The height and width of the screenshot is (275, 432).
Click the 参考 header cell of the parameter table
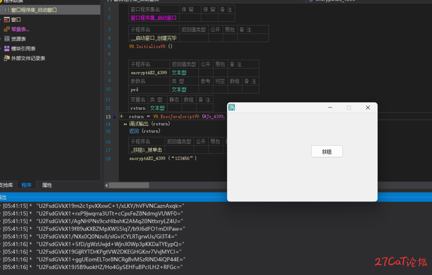coord(206,81)
